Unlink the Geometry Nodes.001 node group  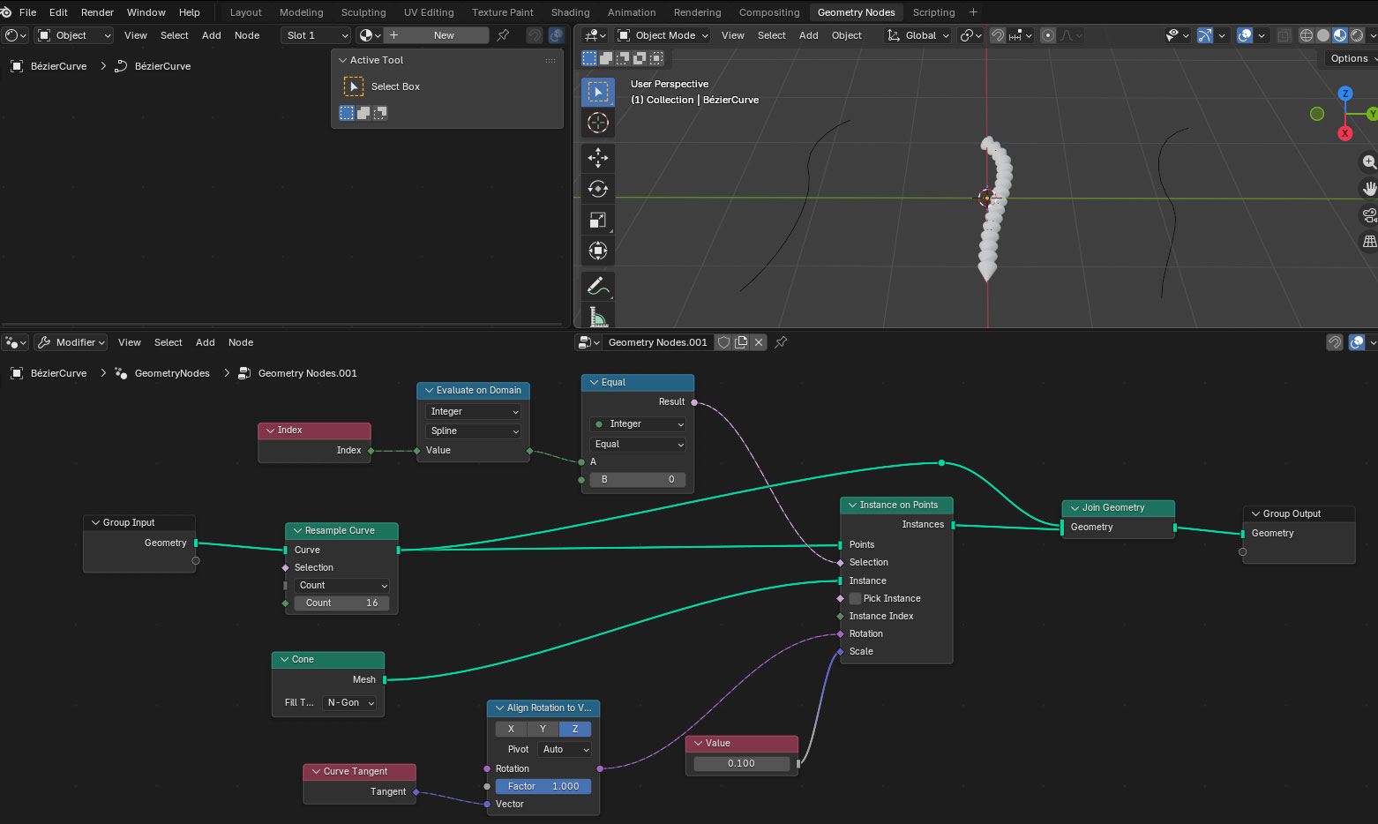click(759, 342)
